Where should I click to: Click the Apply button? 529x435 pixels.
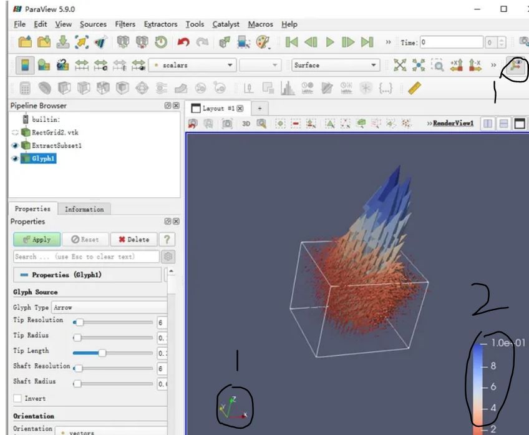pos(37,240)
